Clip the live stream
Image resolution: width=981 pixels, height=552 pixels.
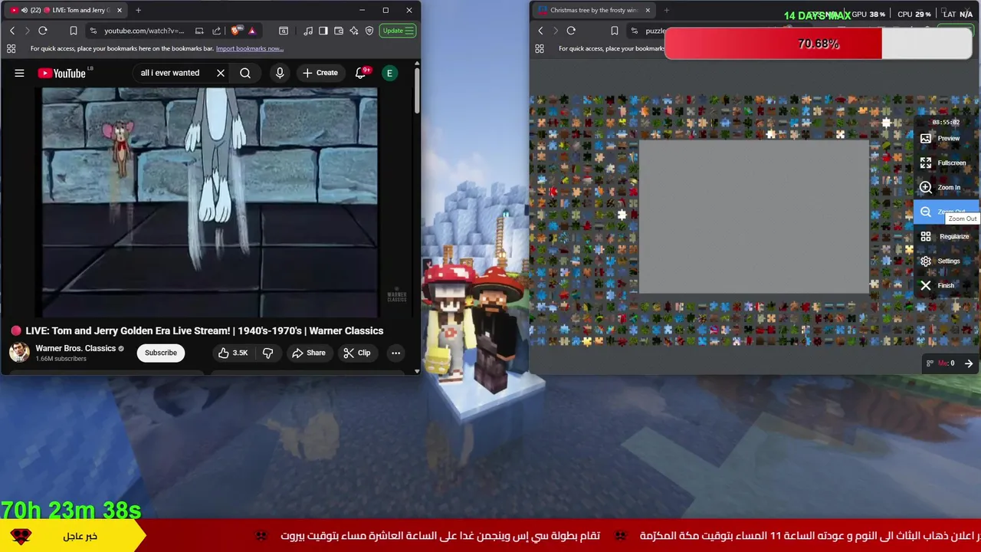(357, 353)
